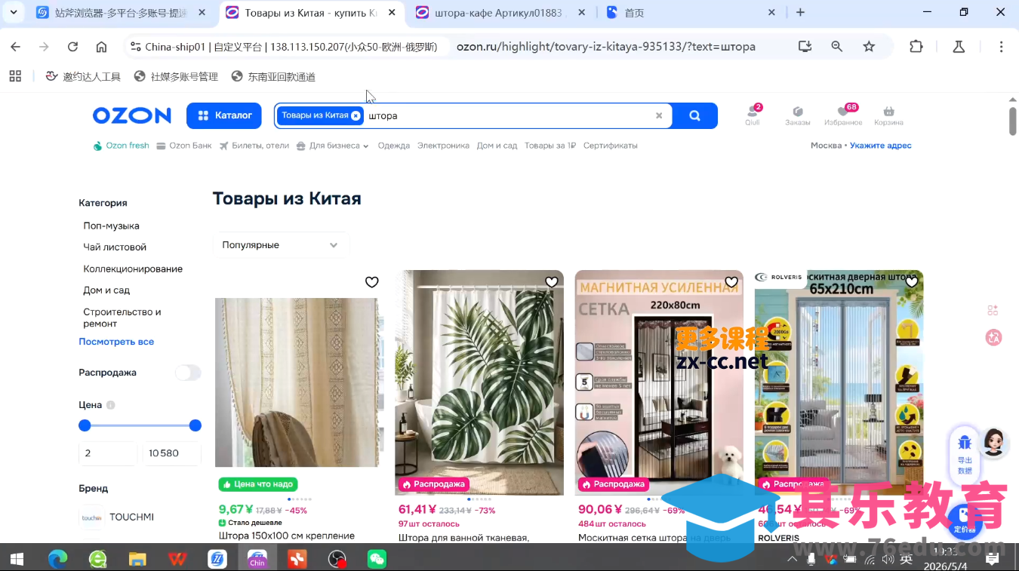The width and height of the screenshot is (1019, 571).
Task: Open the 东南亚回款通道 bookmark
Action: [x=273, y=76]
